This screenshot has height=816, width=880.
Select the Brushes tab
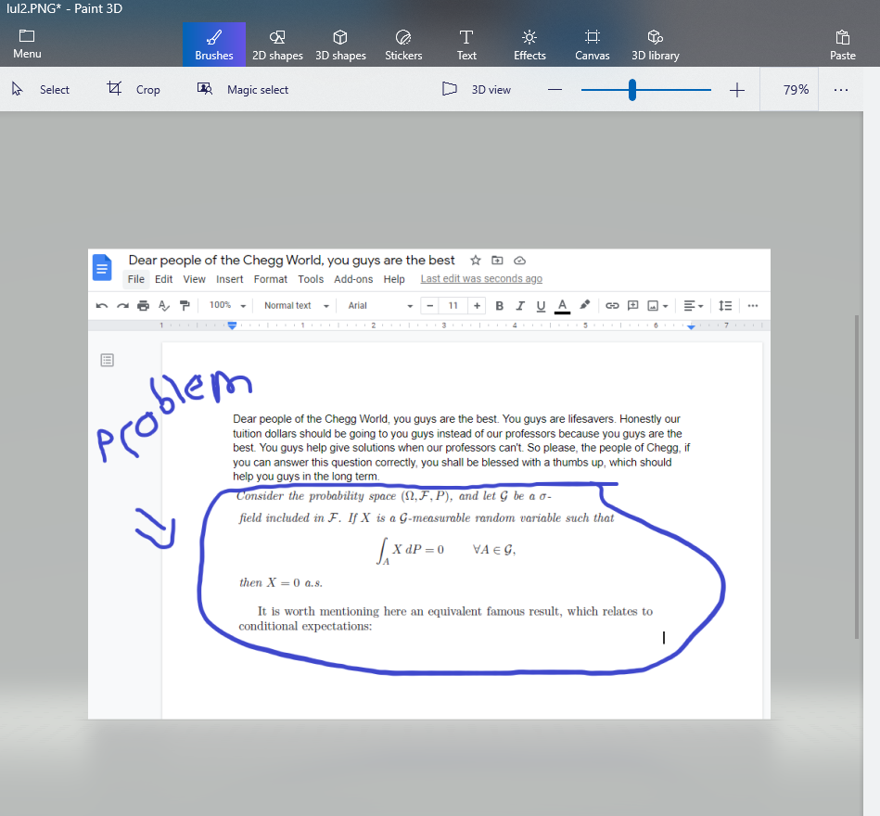[x=214, y=45]
